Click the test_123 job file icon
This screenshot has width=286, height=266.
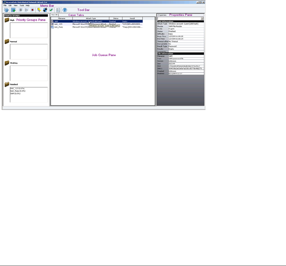(52, 24)
